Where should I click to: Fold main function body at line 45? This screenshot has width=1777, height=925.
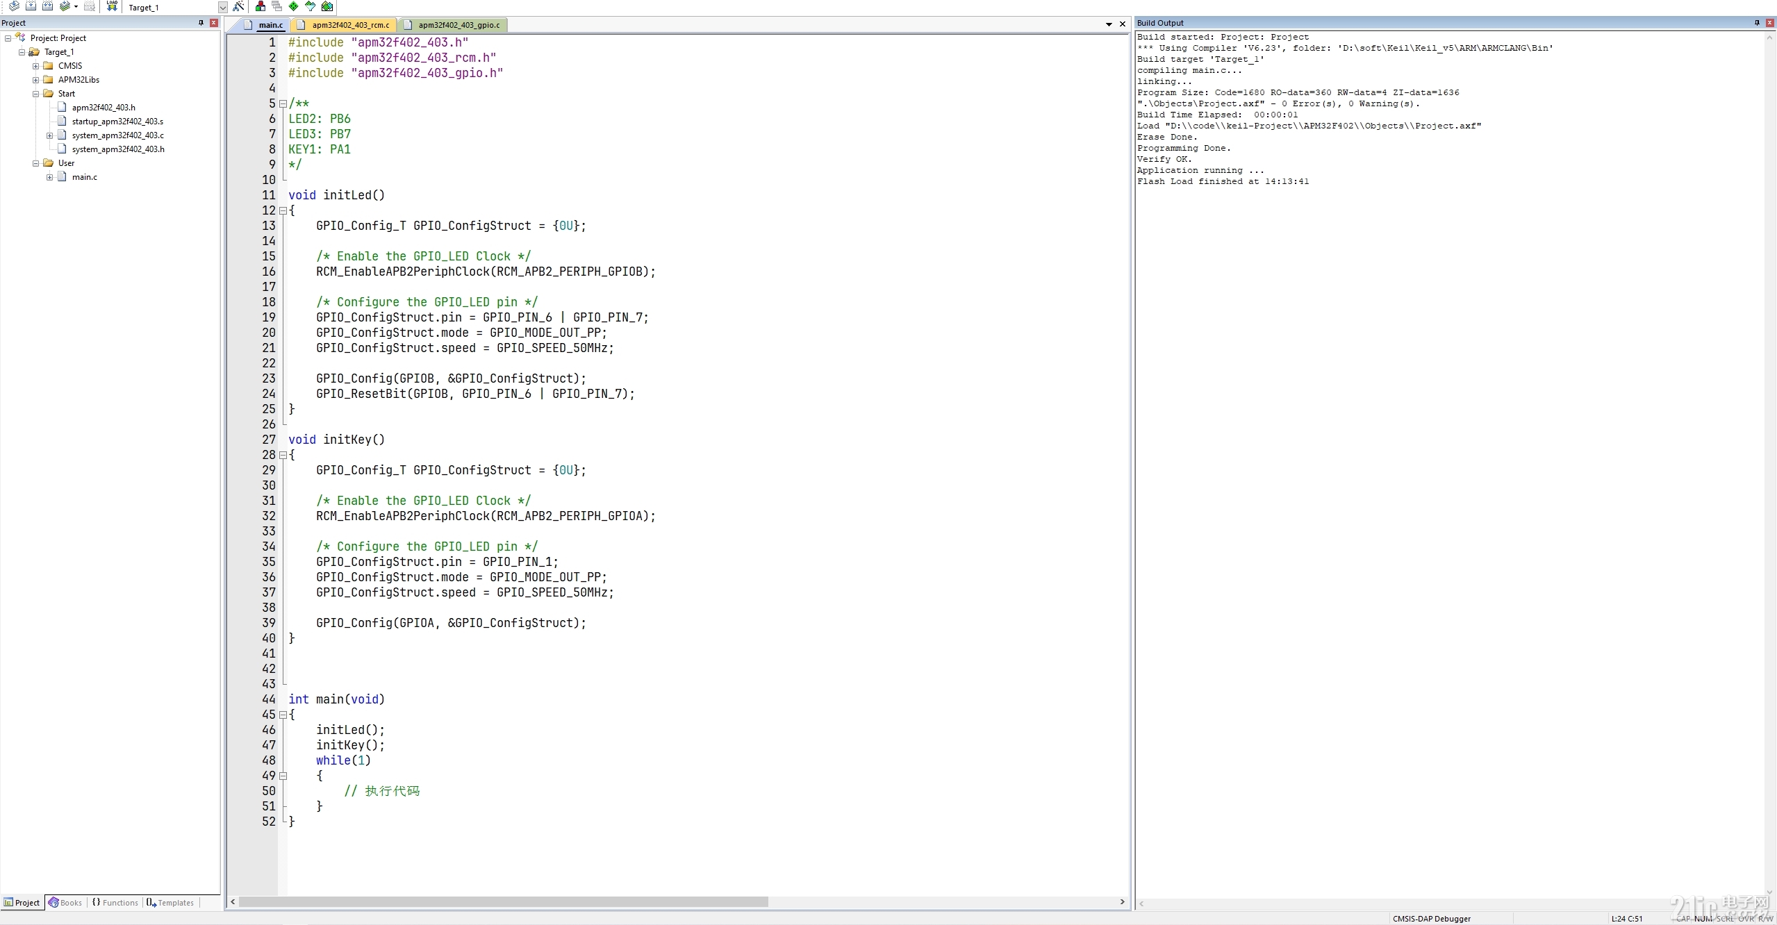(x=283, y=715)
